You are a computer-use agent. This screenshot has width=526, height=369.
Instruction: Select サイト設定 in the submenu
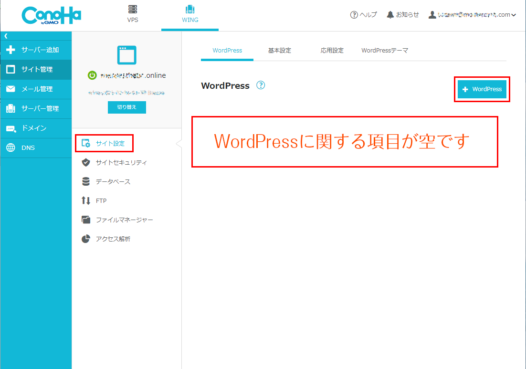point(110,144)
